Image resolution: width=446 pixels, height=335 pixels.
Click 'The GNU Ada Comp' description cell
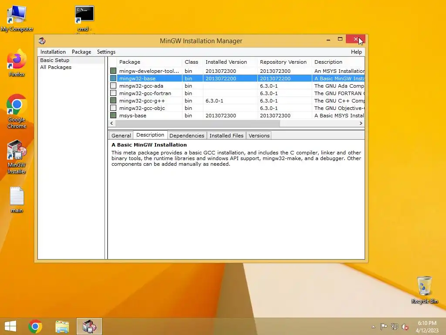coord(339,86)
